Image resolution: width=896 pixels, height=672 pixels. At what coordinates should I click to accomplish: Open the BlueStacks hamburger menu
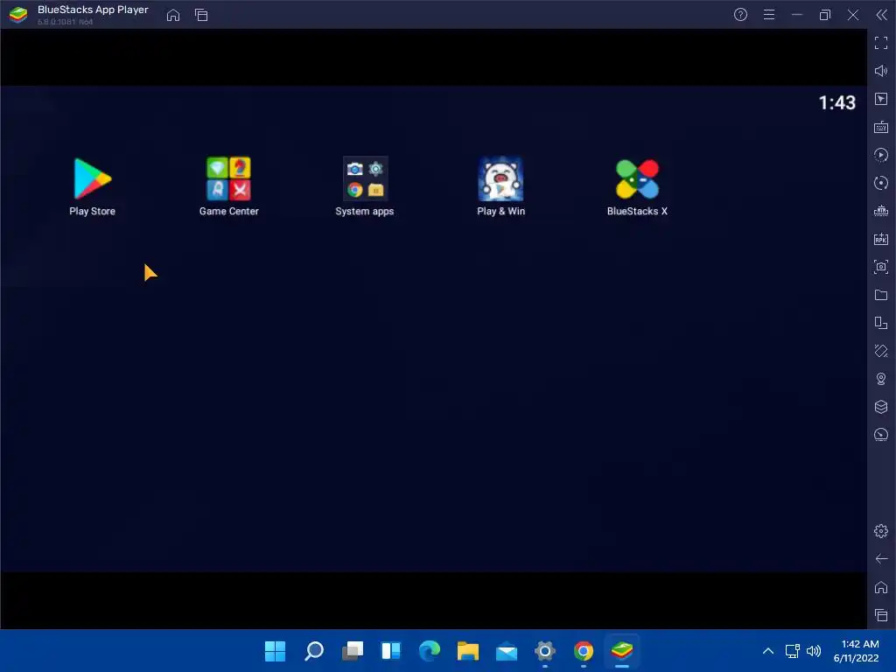[x=769, y=15]
